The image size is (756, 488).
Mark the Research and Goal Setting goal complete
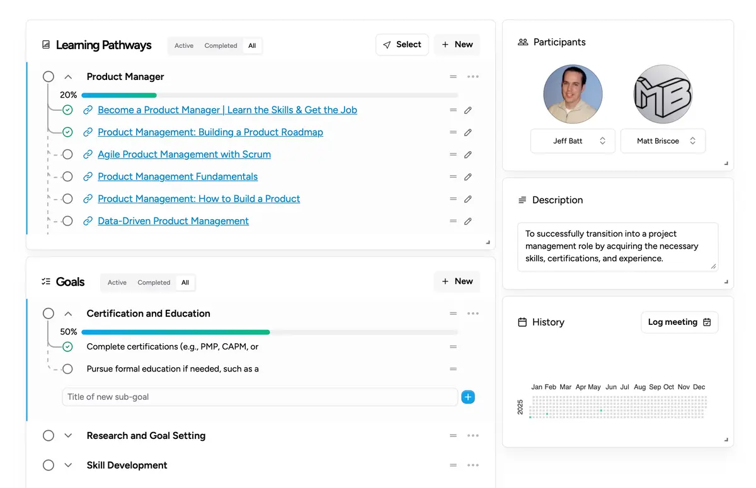tap(49, 435)
